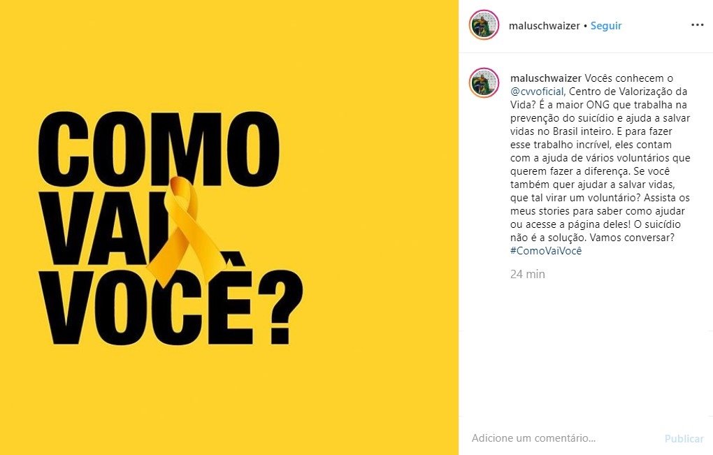Click the Publicar button
Screen dimensions: 713x455
pos(684,439)
